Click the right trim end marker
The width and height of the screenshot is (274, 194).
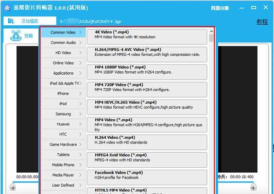(x=254, y=187)
